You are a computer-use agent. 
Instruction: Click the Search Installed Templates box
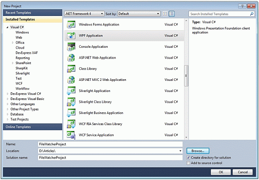(x=222, y=14)
